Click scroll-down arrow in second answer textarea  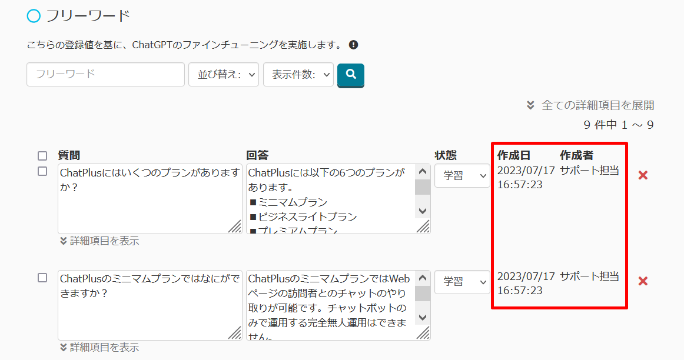(x=422, y=317)
